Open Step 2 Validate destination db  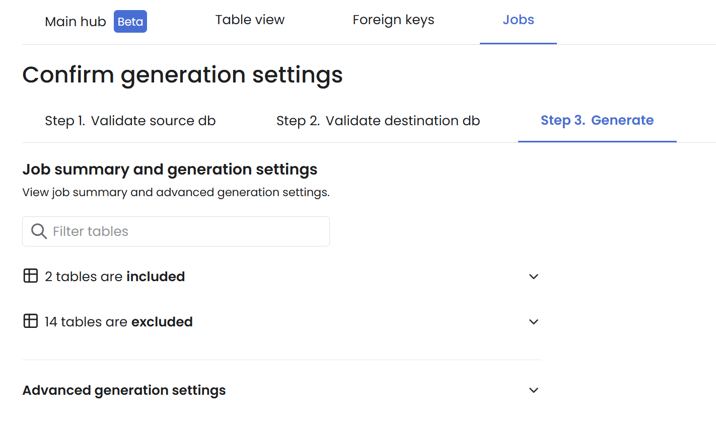pos(378,121)
